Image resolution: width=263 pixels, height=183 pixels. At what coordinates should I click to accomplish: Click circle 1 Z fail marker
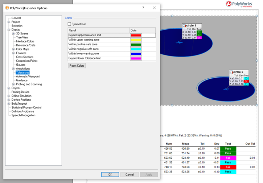click(x=199, y=38)
